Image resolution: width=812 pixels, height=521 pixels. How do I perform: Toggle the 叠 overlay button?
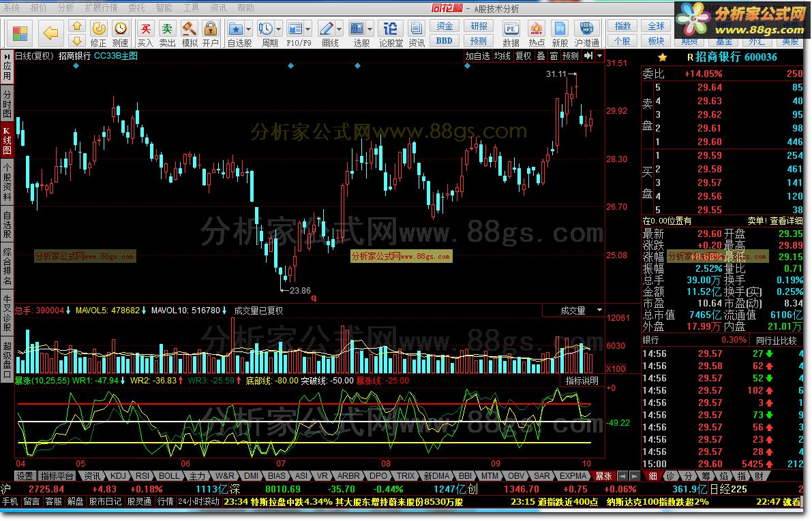point(541,56)
